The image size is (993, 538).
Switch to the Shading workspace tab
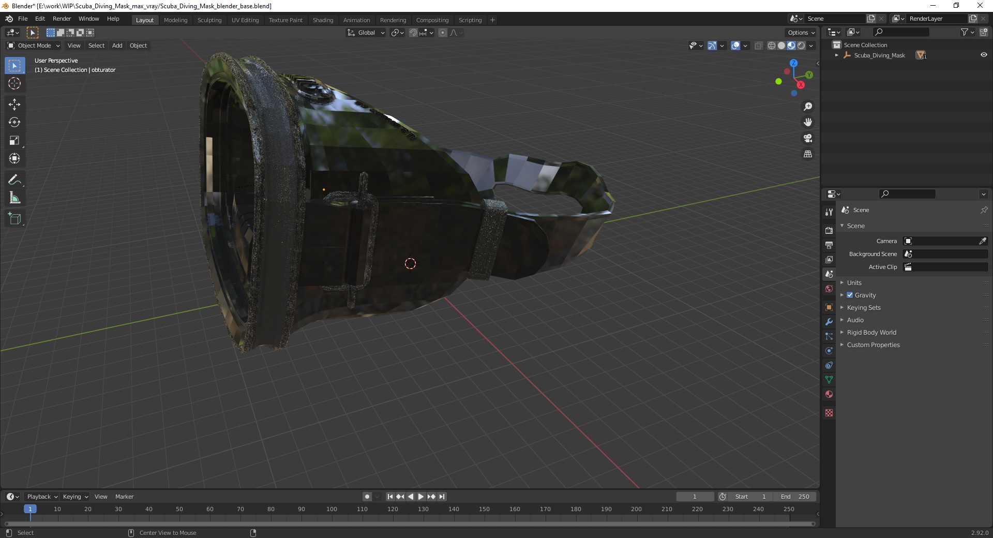point(323,20)
